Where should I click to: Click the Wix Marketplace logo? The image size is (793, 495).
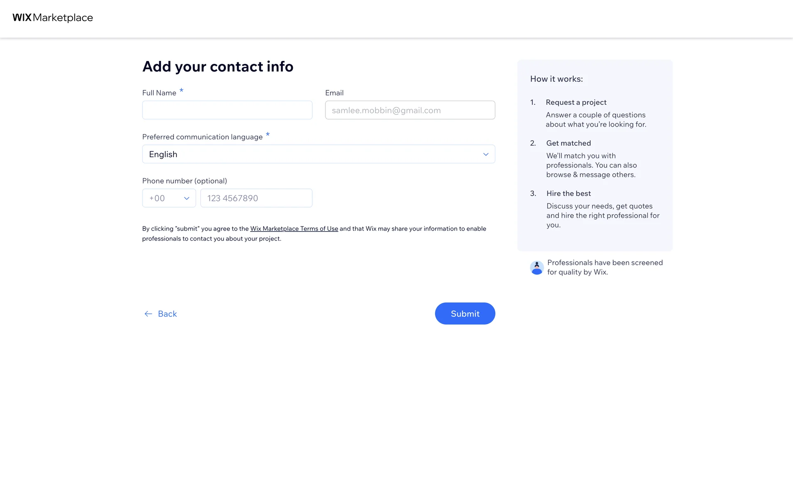click(x=52, y=18)
